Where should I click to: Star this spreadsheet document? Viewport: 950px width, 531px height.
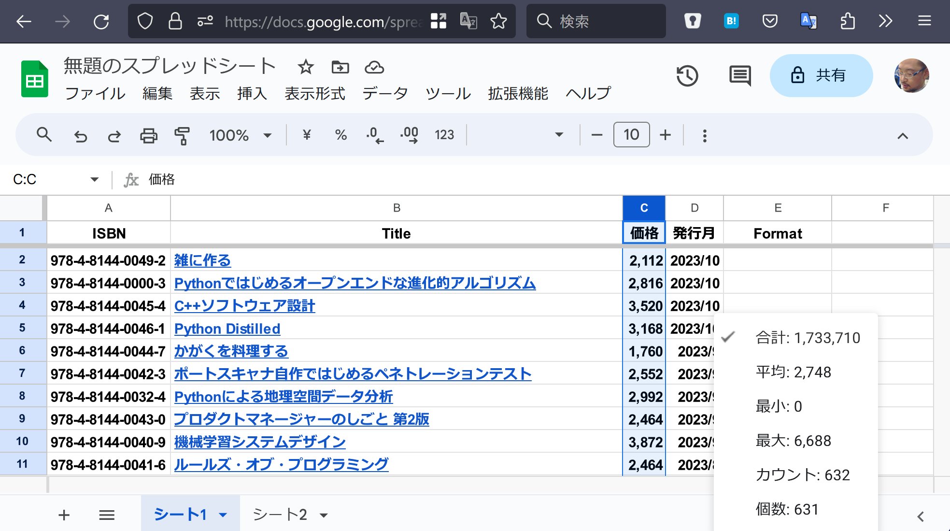(305, 67)
